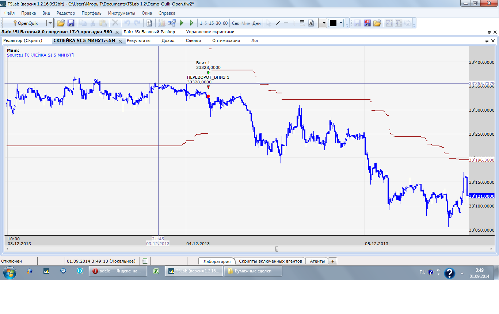Expand the OpenQuik data source dropdown

[x=50, y=23]
